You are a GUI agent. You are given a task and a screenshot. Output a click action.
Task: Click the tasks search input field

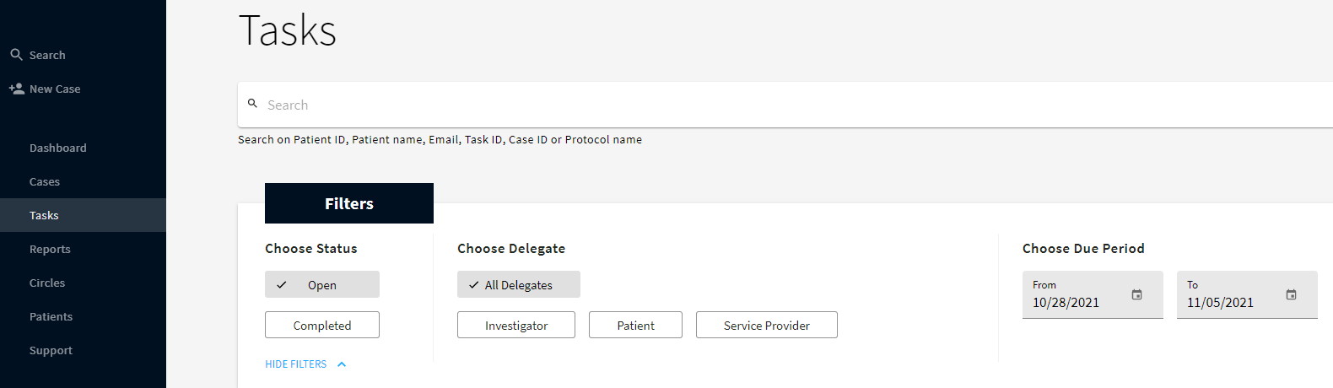pyautogui.click(x=759, y=105)
